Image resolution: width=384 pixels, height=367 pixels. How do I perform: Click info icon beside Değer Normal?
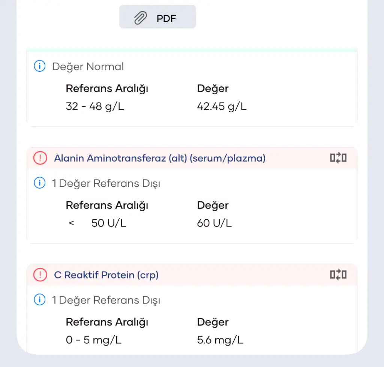(x=40, y=66)
